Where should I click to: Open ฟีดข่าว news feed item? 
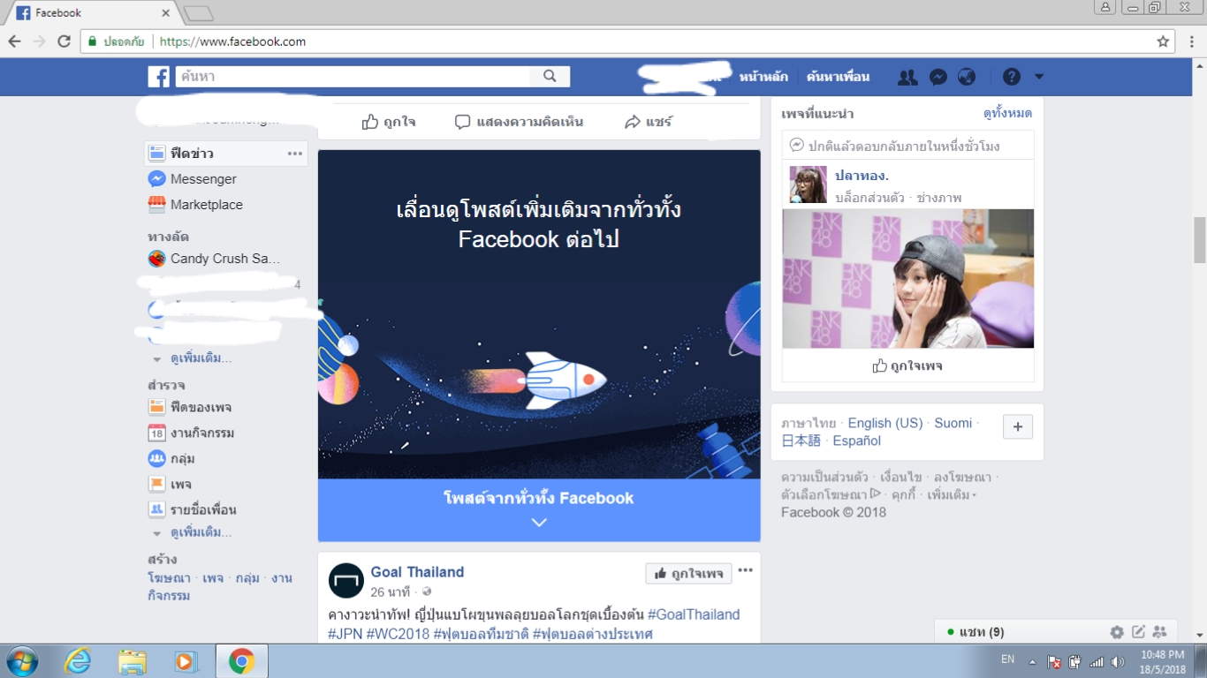(x=226, y=154)
